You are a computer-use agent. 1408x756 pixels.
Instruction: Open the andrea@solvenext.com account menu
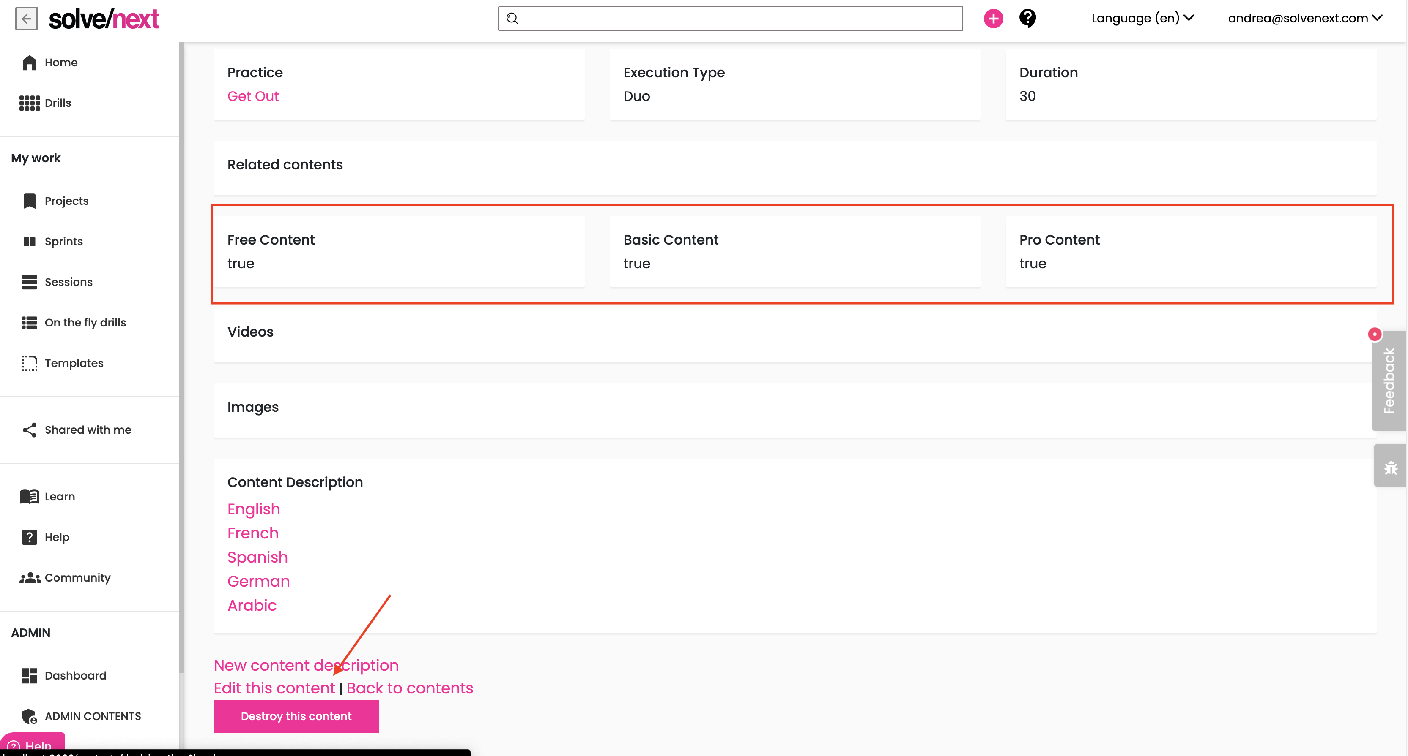(x=1305, y=19)
